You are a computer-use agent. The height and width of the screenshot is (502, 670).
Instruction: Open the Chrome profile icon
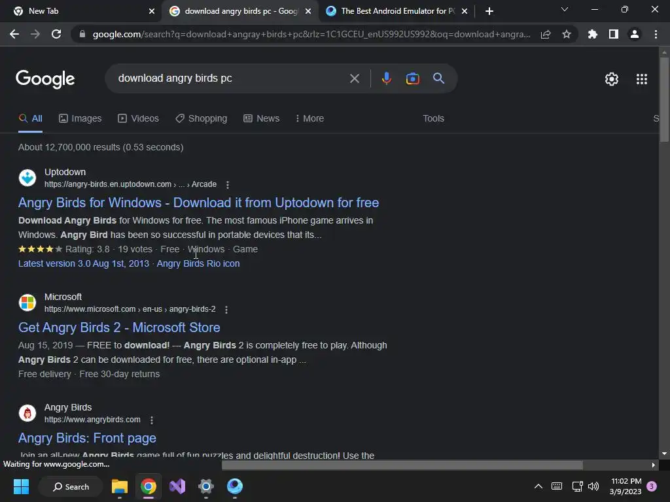tap(635, 34)
